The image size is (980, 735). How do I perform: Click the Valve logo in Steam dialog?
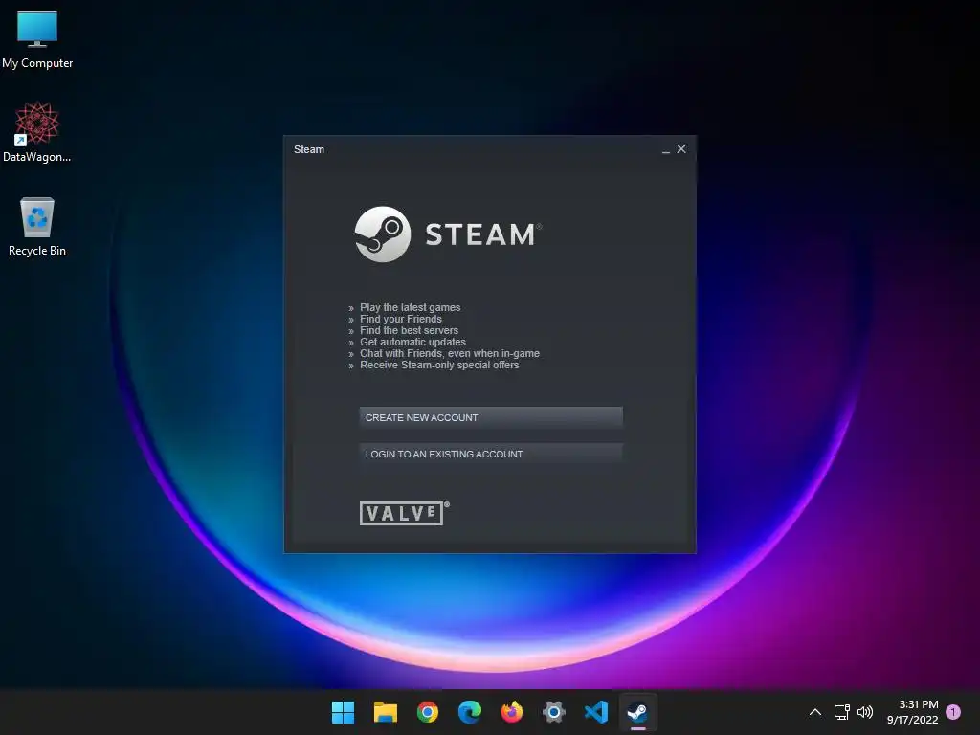tap(404, 513)
